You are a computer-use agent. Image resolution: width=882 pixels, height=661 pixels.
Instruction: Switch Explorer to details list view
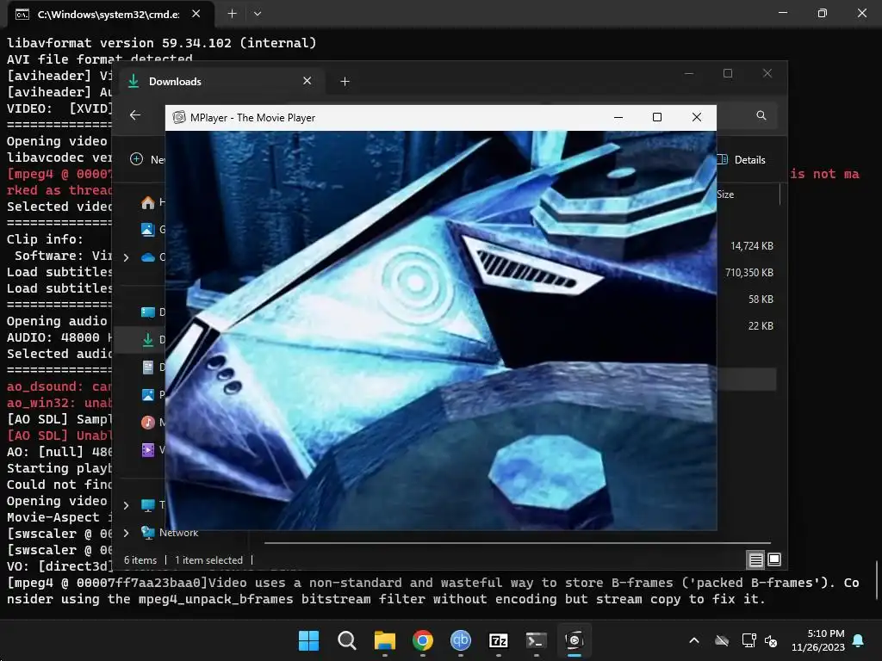pos(755,559)
